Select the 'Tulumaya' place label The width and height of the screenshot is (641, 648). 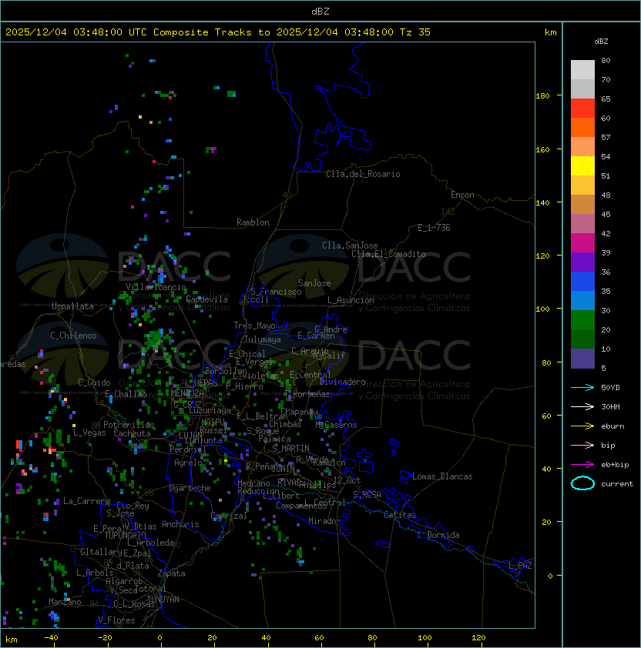click(x=263, y=339)
